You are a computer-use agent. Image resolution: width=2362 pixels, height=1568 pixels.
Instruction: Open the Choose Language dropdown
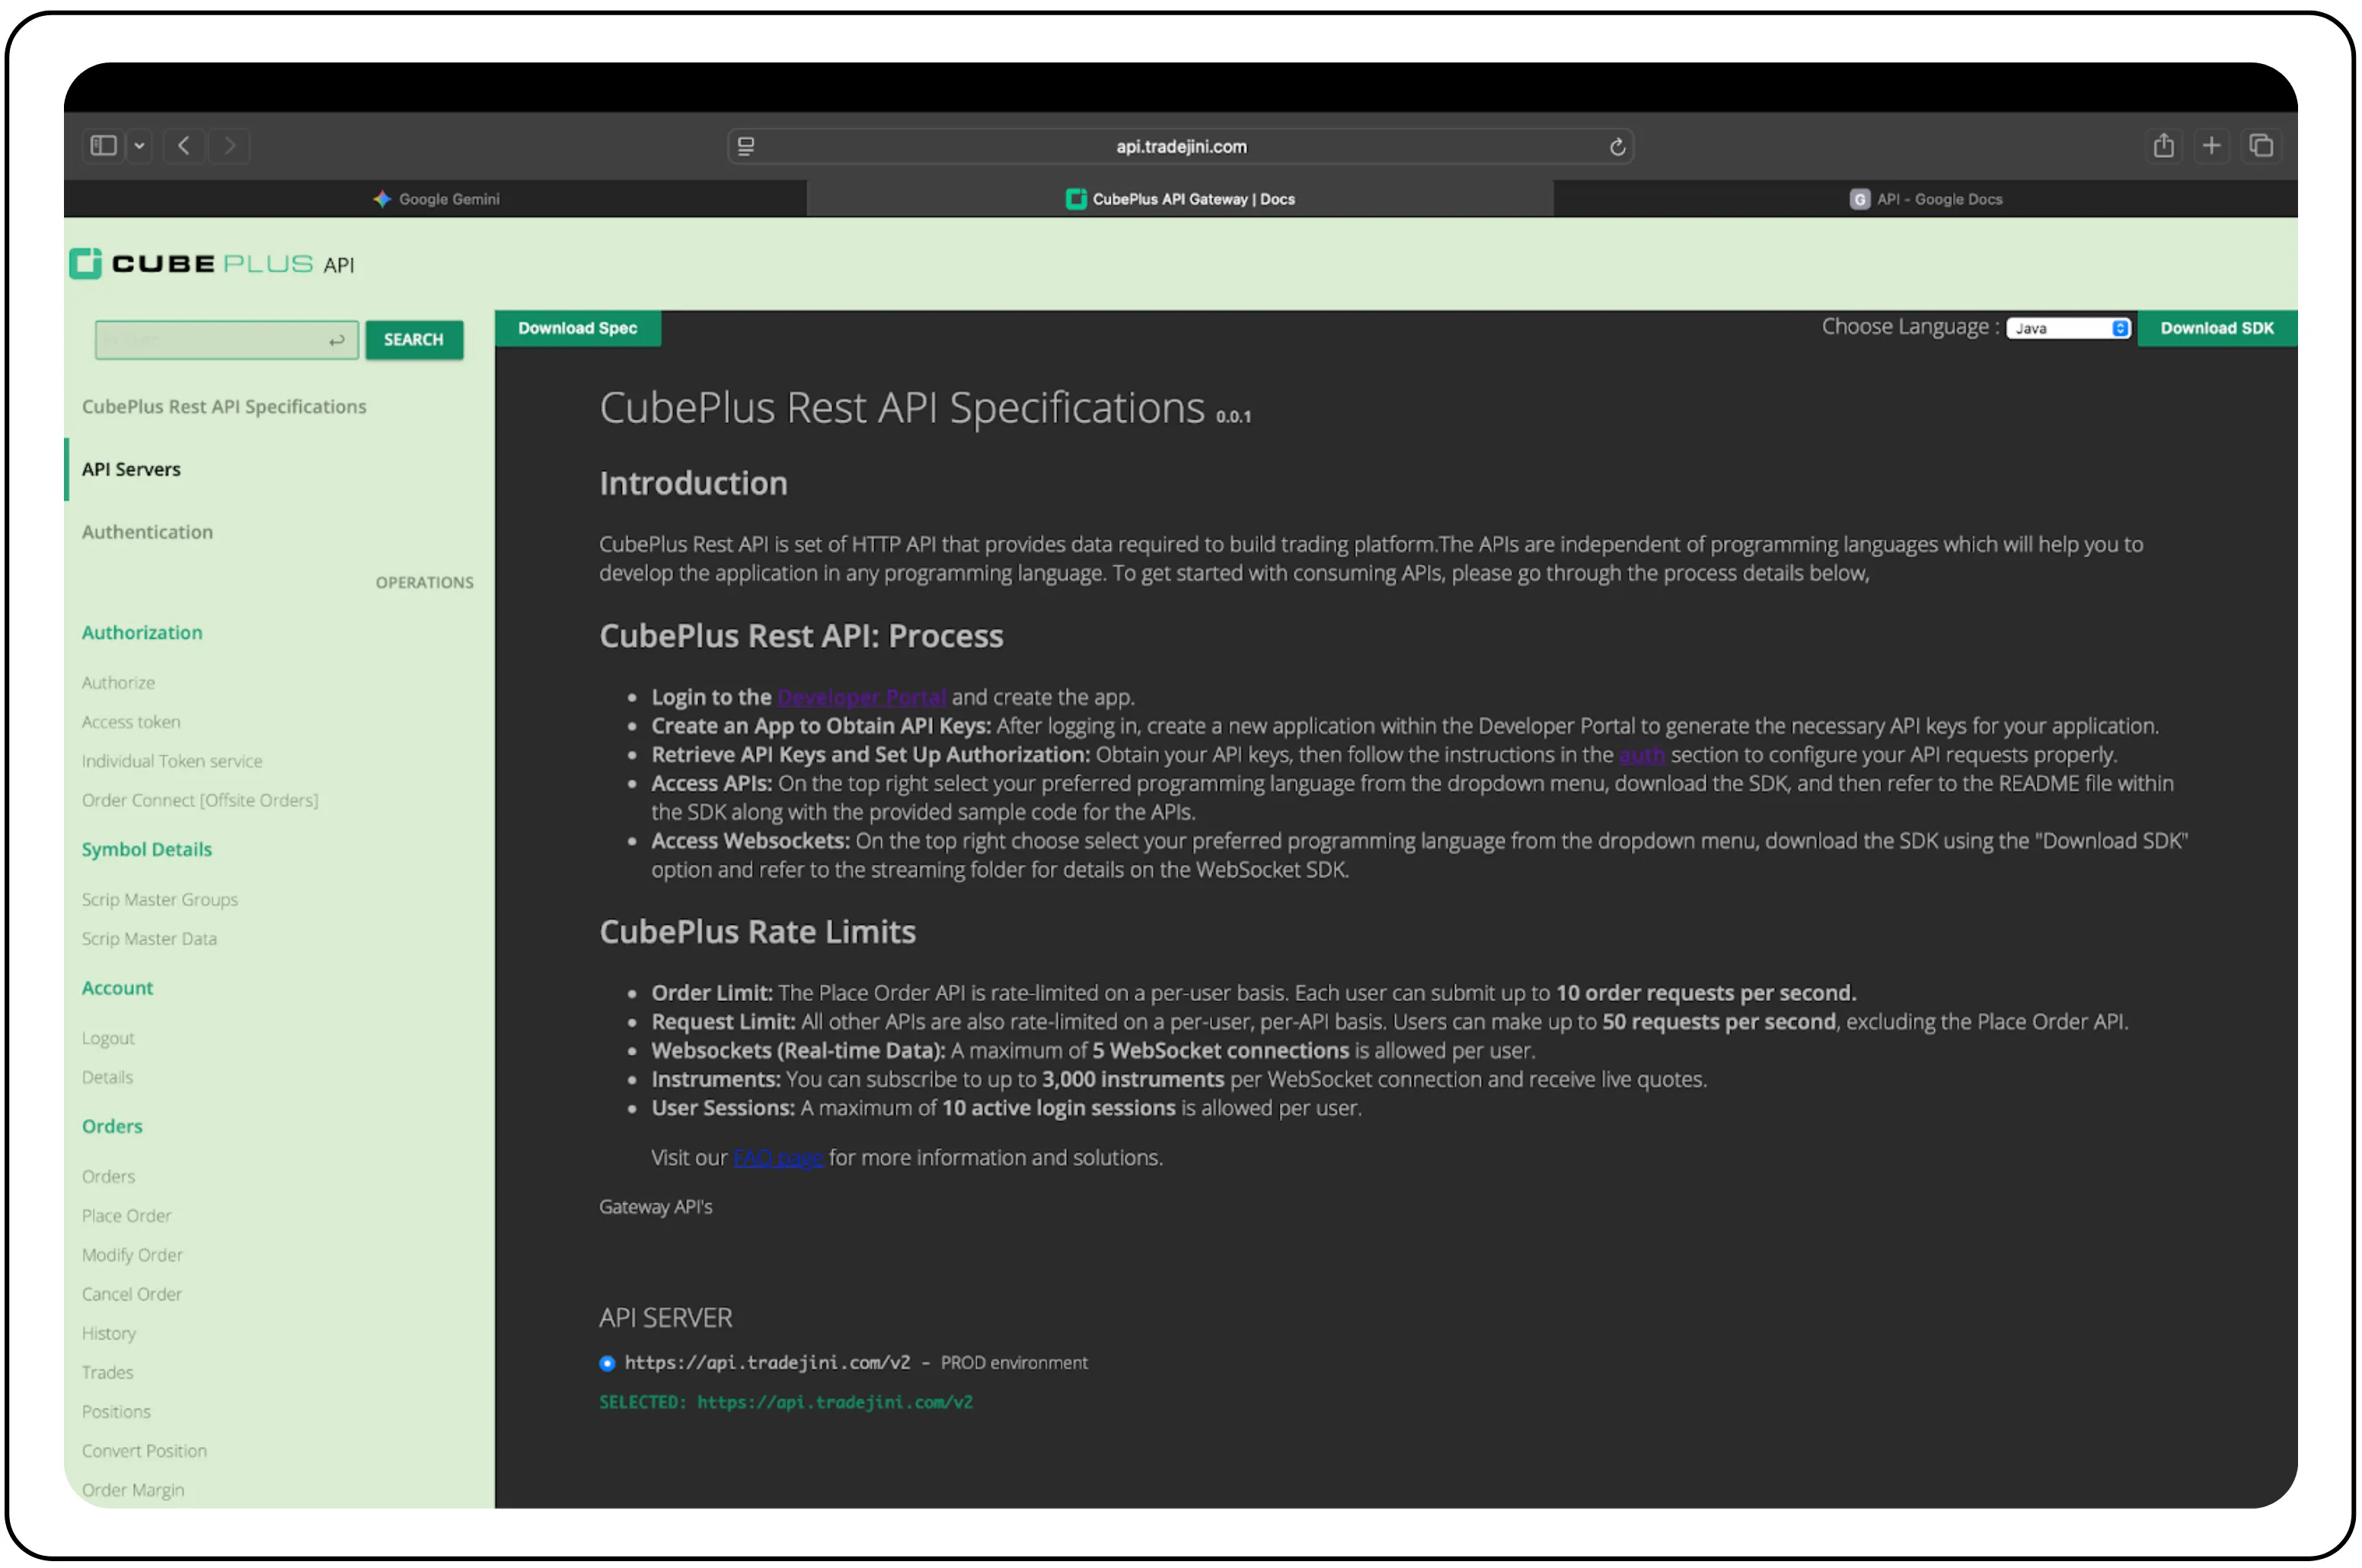(2068, 327)
